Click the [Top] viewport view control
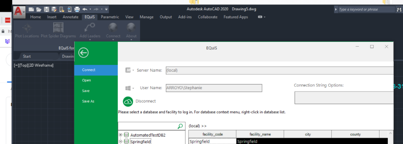Screen dimensions: 403x144 [23, 65]
